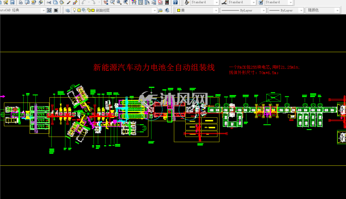
Task: Open the QuickCalc calculator icon
Action: (167, 2)
